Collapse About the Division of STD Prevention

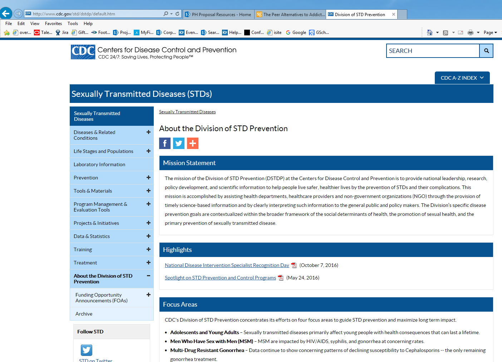pos(148,276)
